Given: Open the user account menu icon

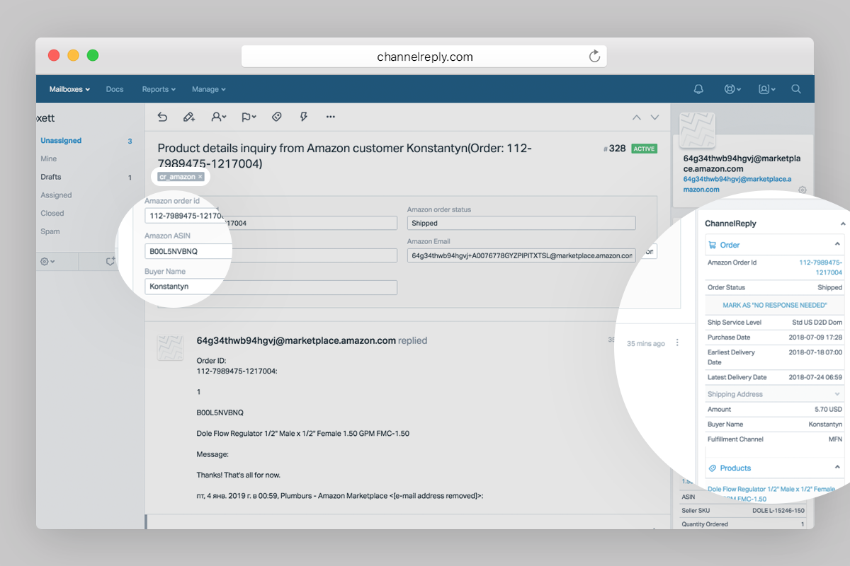Looking at the screenshot, I should (x=766, y=89).
